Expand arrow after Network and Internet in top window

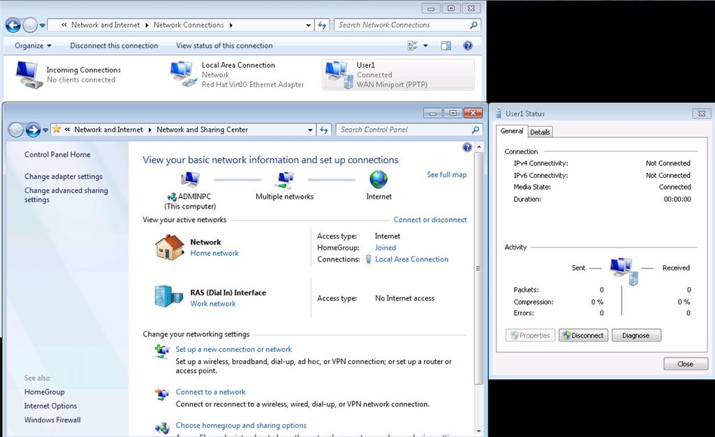click(x=147, y=25)
